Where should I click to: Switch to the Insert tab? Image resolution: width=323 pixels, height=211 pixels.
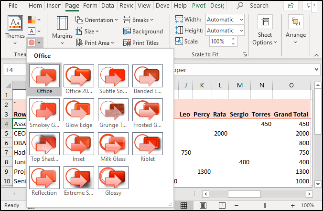click(54, 6)
